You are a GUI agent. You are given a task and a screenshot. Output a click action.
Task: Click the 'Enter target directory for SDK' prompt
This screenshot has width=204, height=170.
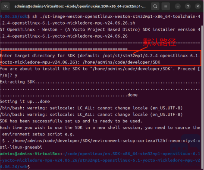[38, 56]
